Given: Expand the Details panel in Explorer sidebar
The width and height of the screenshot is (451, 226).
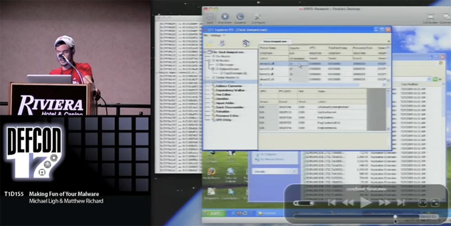Looking at the screenshot, I should [294, 171].
